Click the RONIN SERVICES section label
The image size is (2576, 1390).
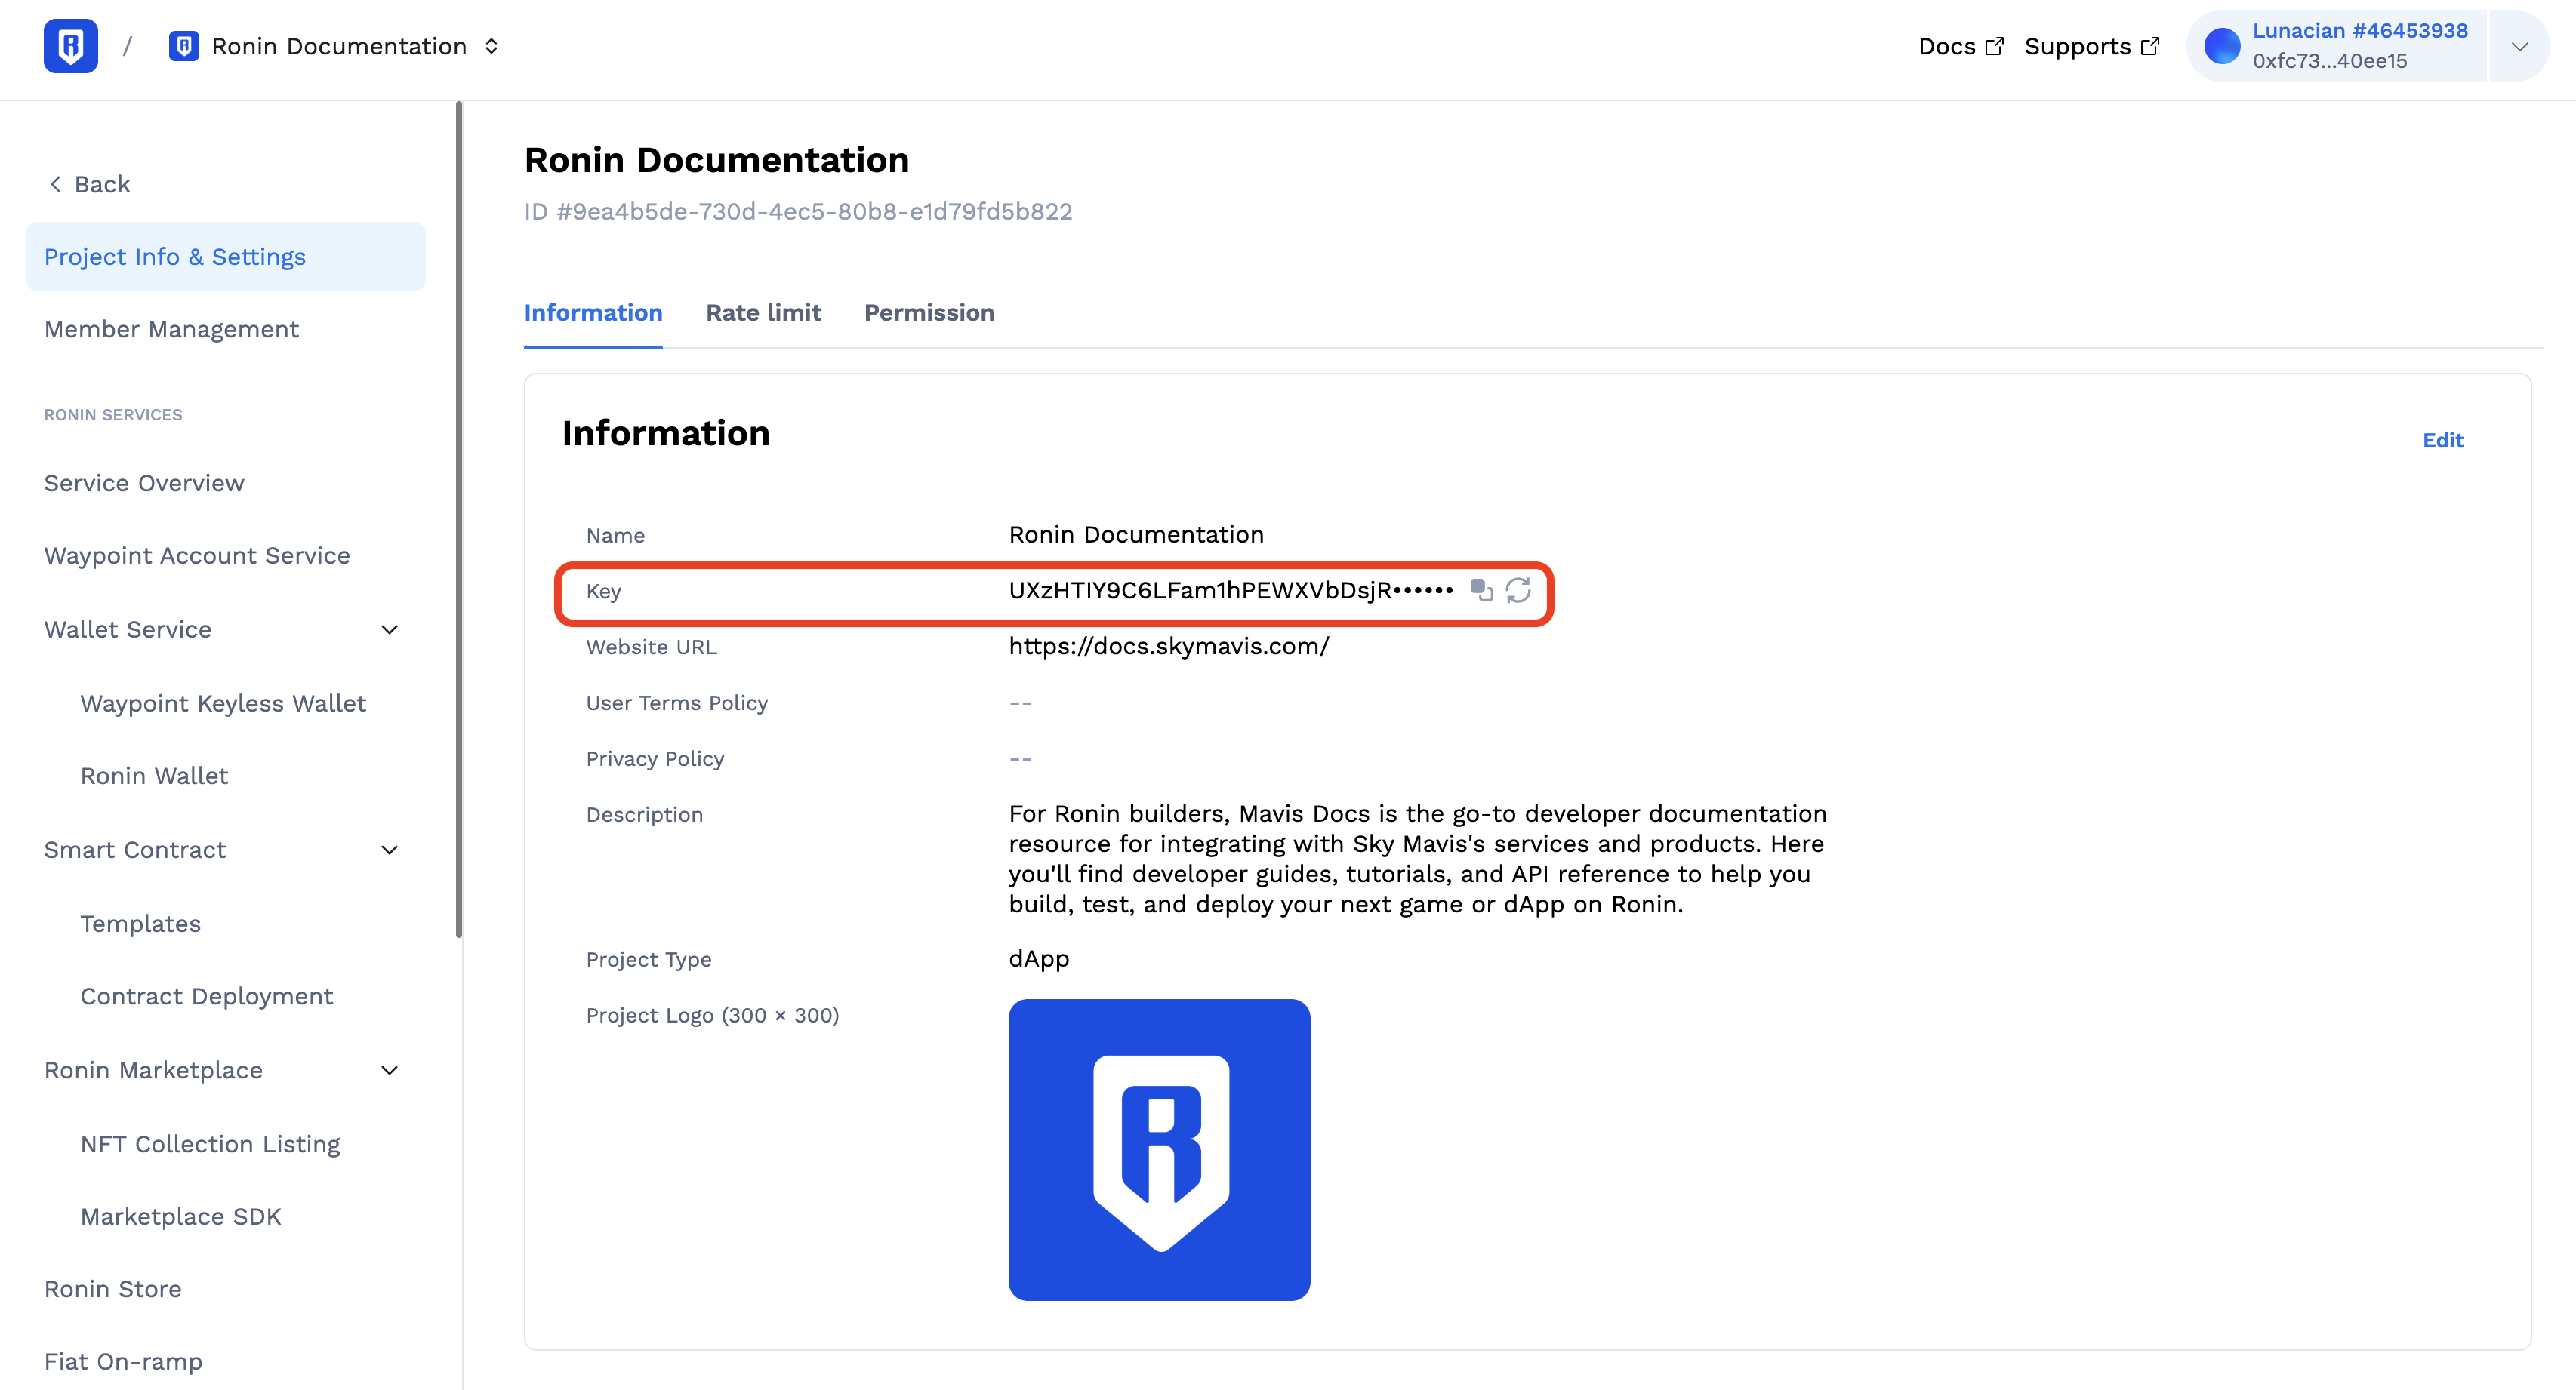click(113, 415)
